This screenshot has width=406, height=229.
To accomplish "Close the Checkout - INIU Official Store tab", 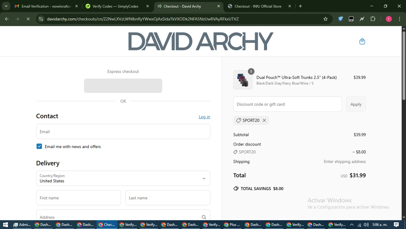I will (290, 6).
